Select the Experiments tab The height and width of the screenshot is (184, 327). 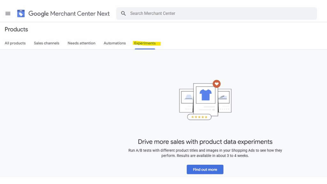145,43
